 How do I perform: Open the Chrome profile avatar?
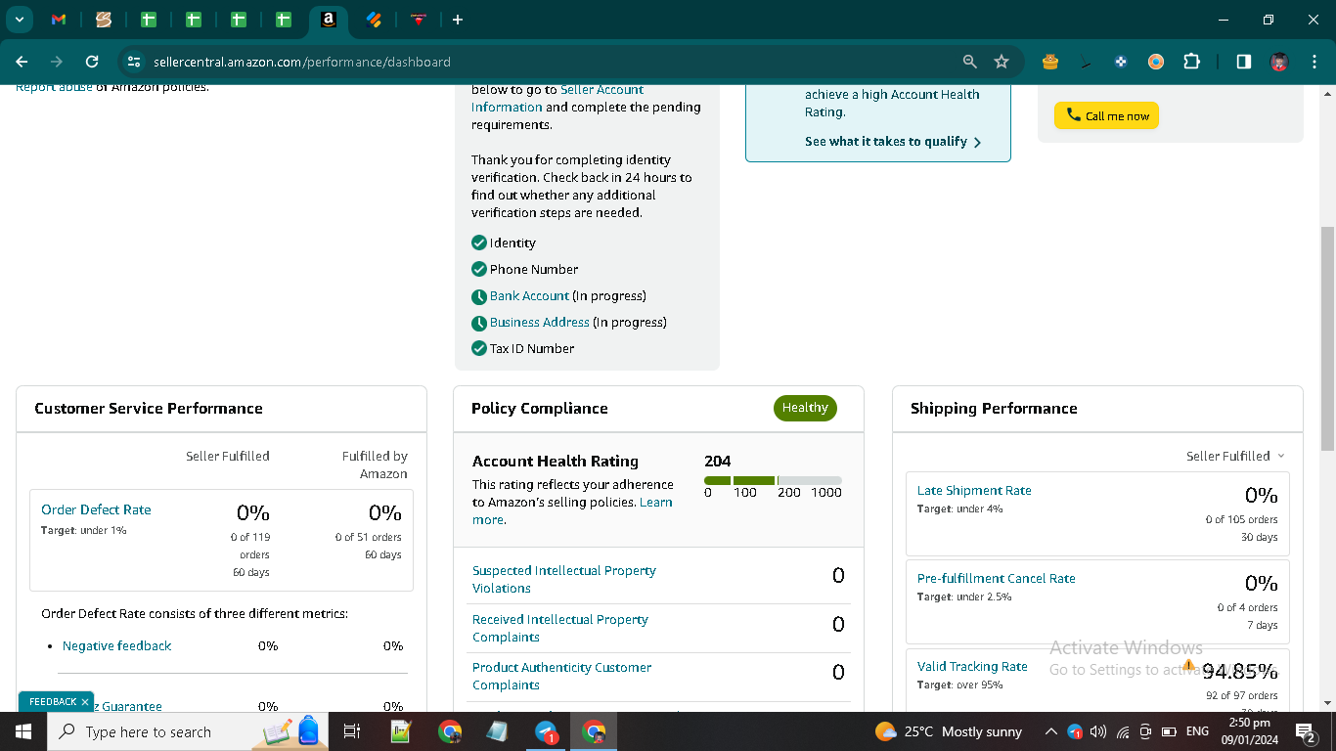1279,62
